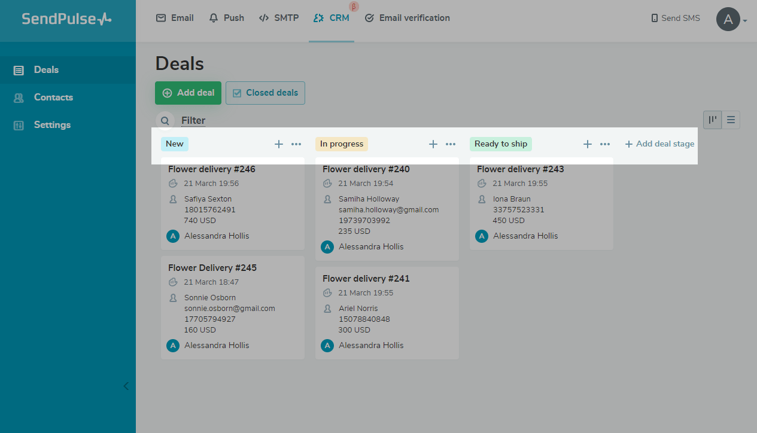Add a deal using the plus icon on New
The image size is (757, 433).
pos(278,144)
